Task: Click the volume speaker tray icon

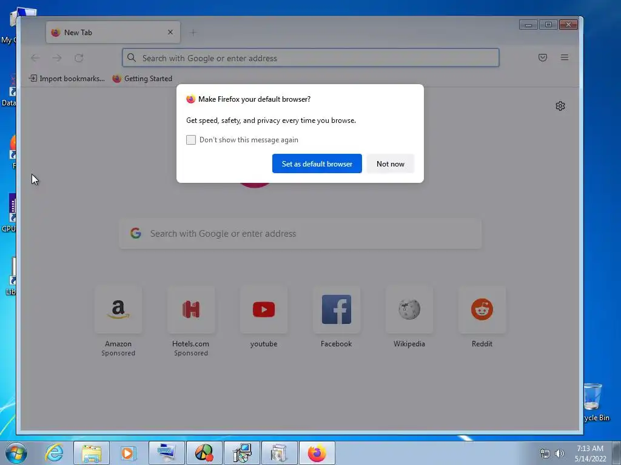Action: point(560,453)
